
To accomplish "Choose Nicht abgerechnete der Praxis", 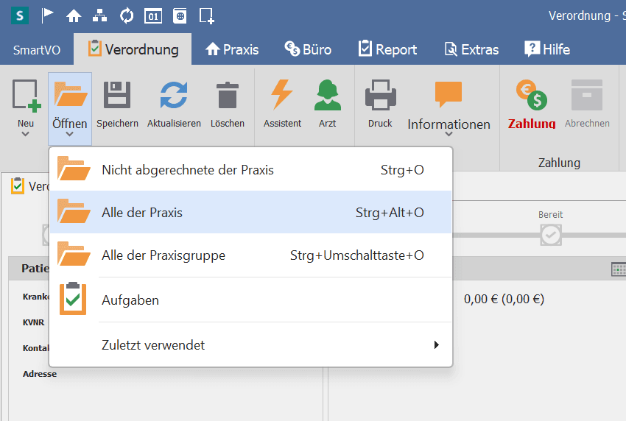I will (250, 169).
